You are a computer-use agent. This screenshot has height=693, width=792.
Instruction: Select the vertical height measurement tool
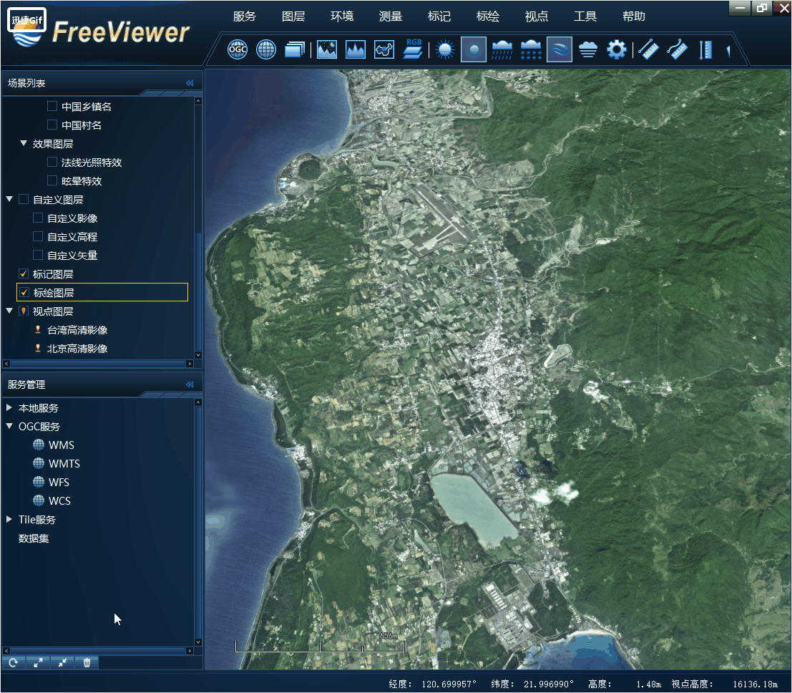pos(705,49)
